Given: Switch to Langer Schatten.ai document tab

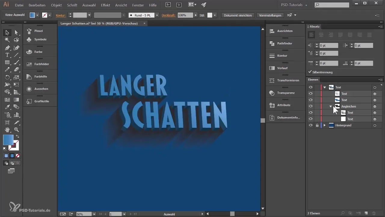Looking at the screenshot, I should tap(99, 23).
